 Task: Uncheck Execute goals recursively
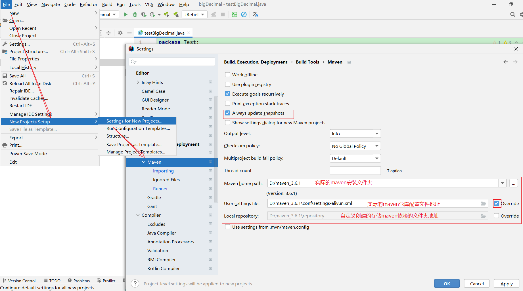(228, 94)
